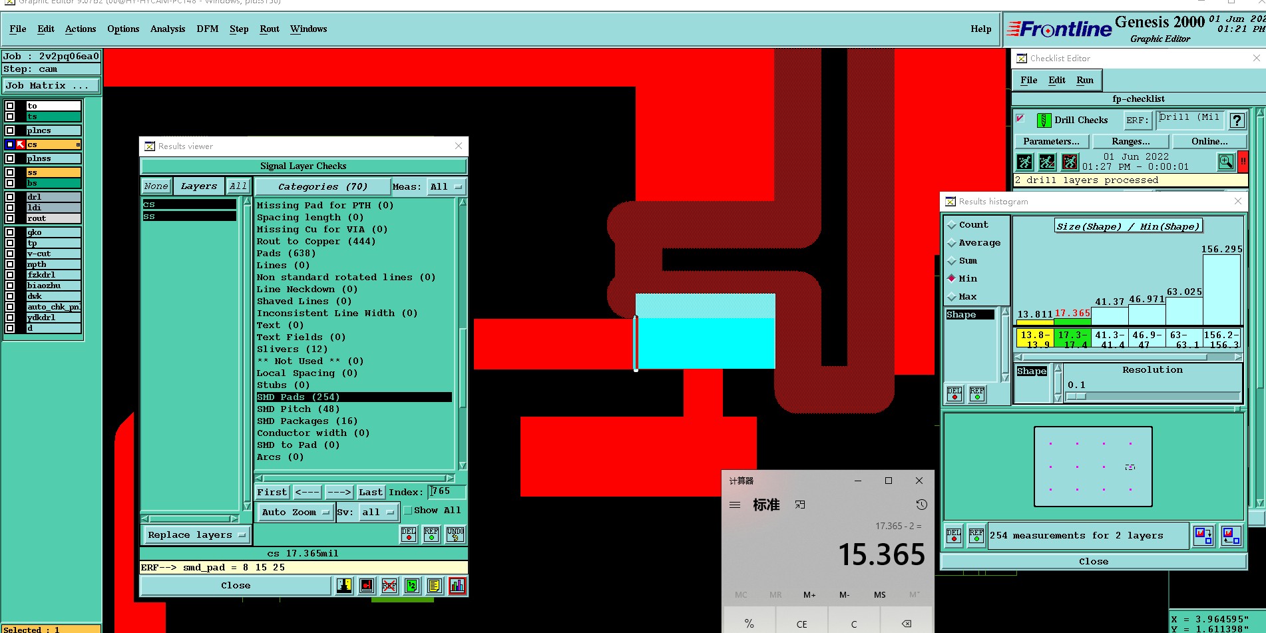Click the green 17.3-17.4 histogram range cell
The height and width of the screenshot is (633, 1266).
click(1072, 337)
